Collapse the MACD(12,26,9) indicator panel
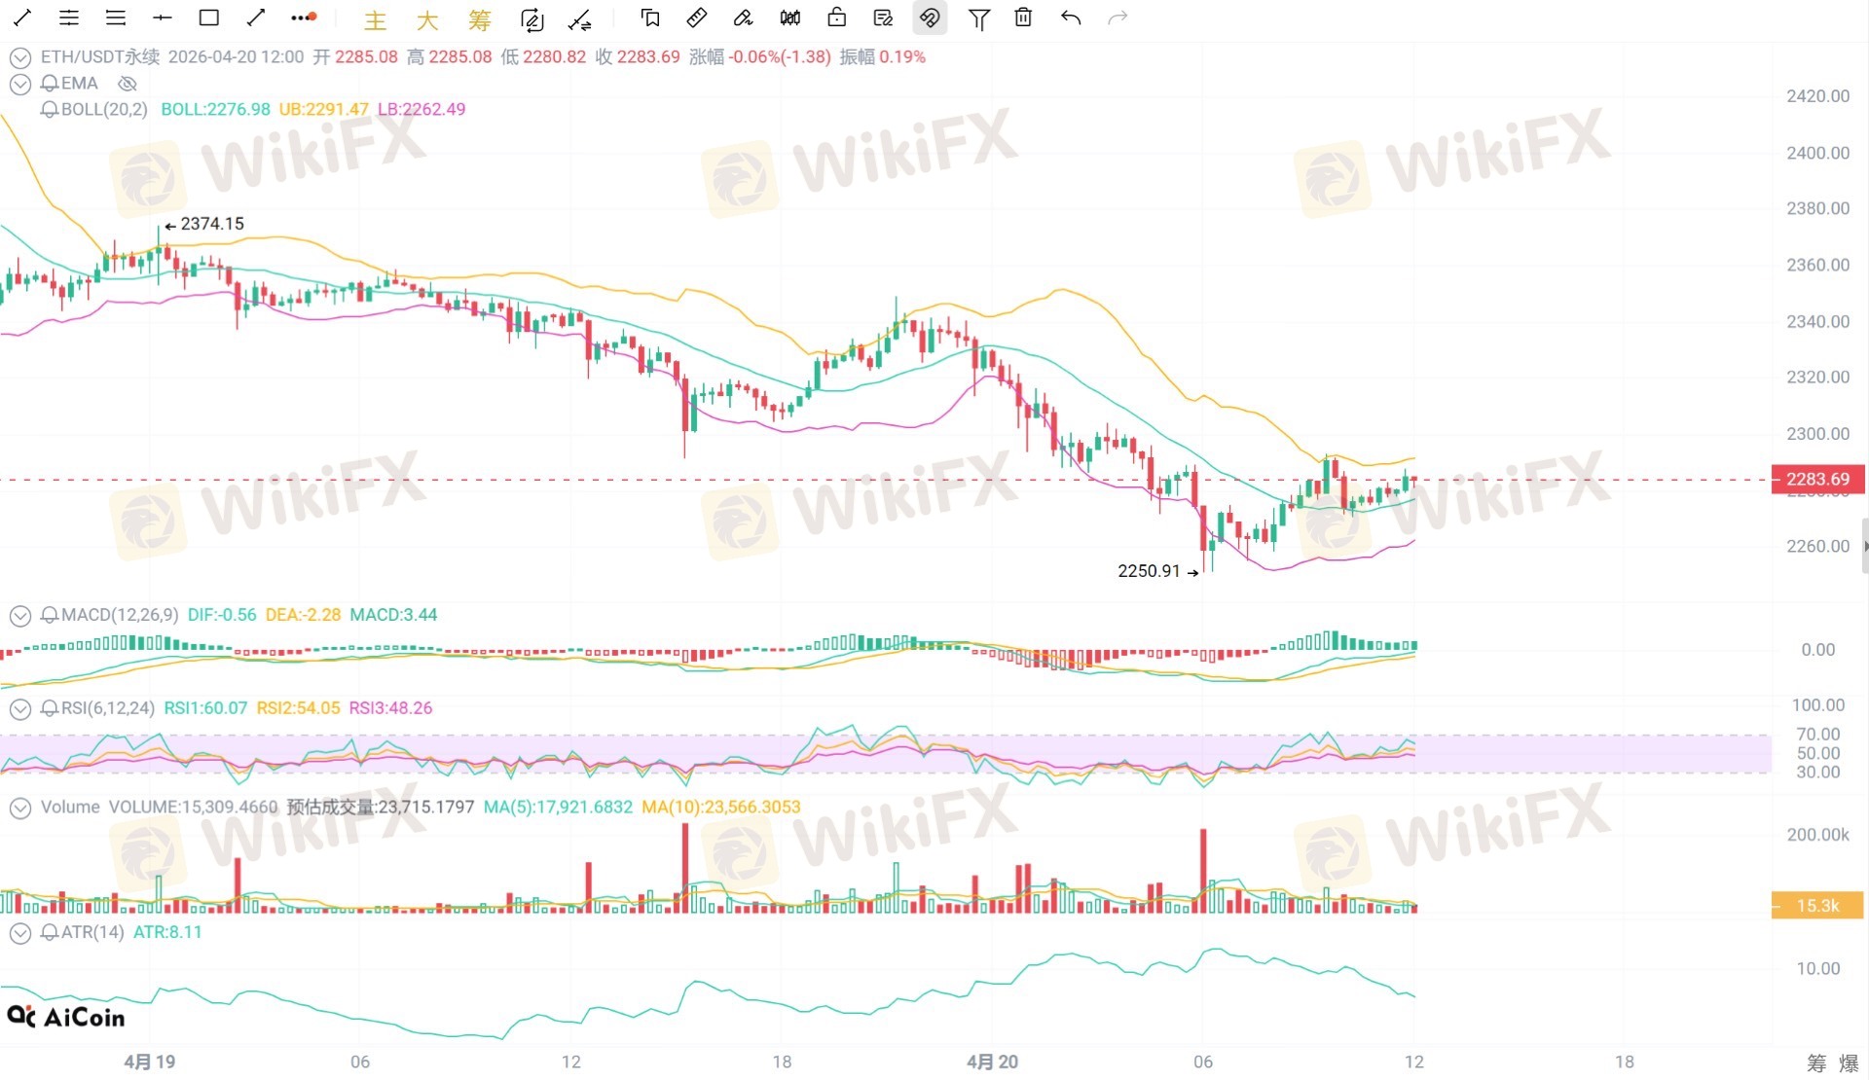 [x=19, y=616]
